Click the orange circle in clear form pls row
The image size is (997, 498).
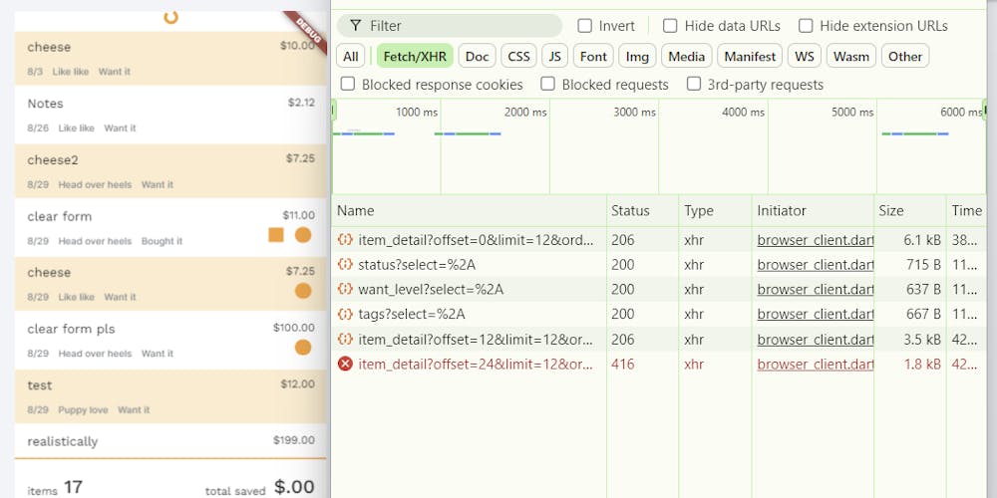pos(303,348)
